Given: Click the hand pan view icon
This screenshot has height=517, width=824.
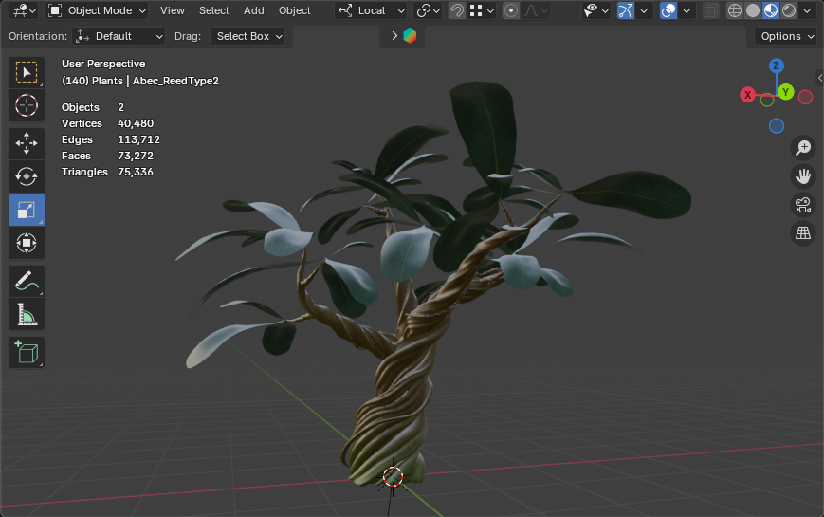Looking at the screenshot, I should pyautogui.click(x=803, y=176).
